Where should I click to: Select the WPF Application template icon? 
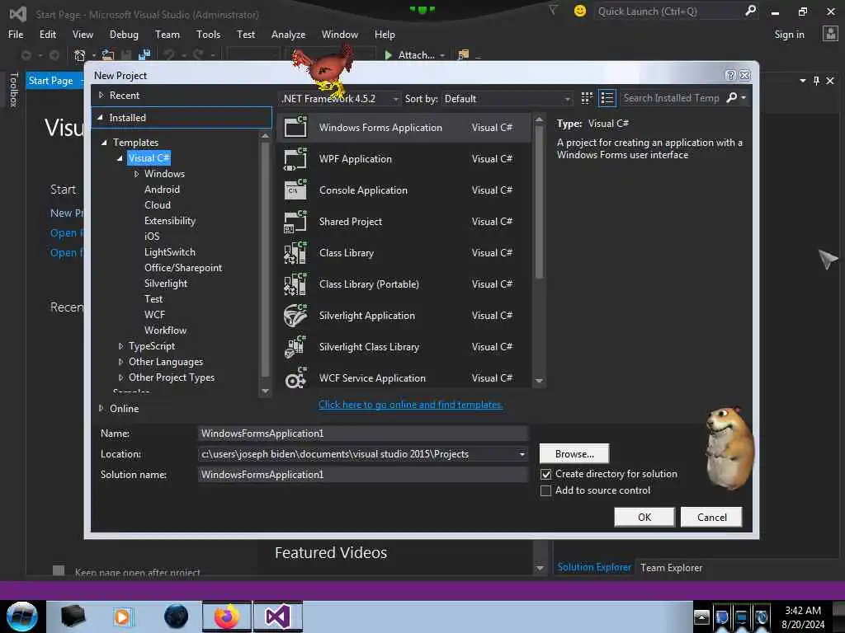[295, 159]
